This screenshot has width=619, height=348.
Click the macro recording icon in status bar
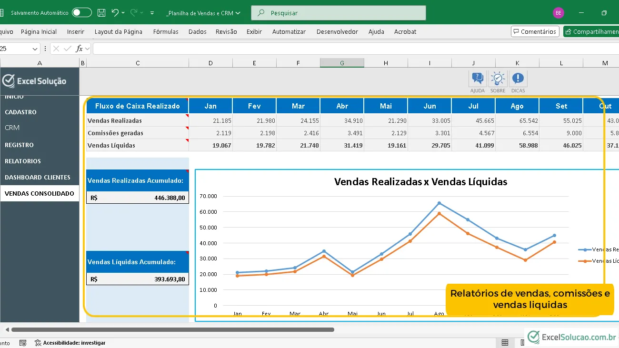(23, 343)
